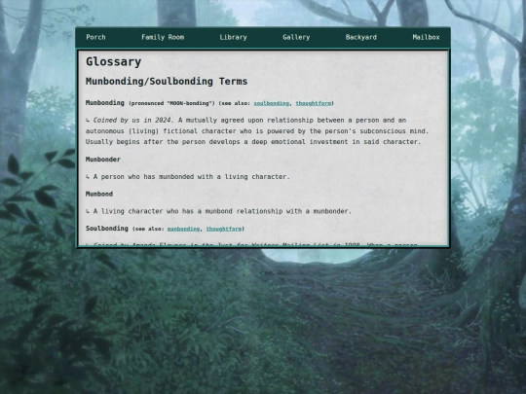Select the Soulbonding term title
This screenshot has width=526, height=394.
point(107,229)
